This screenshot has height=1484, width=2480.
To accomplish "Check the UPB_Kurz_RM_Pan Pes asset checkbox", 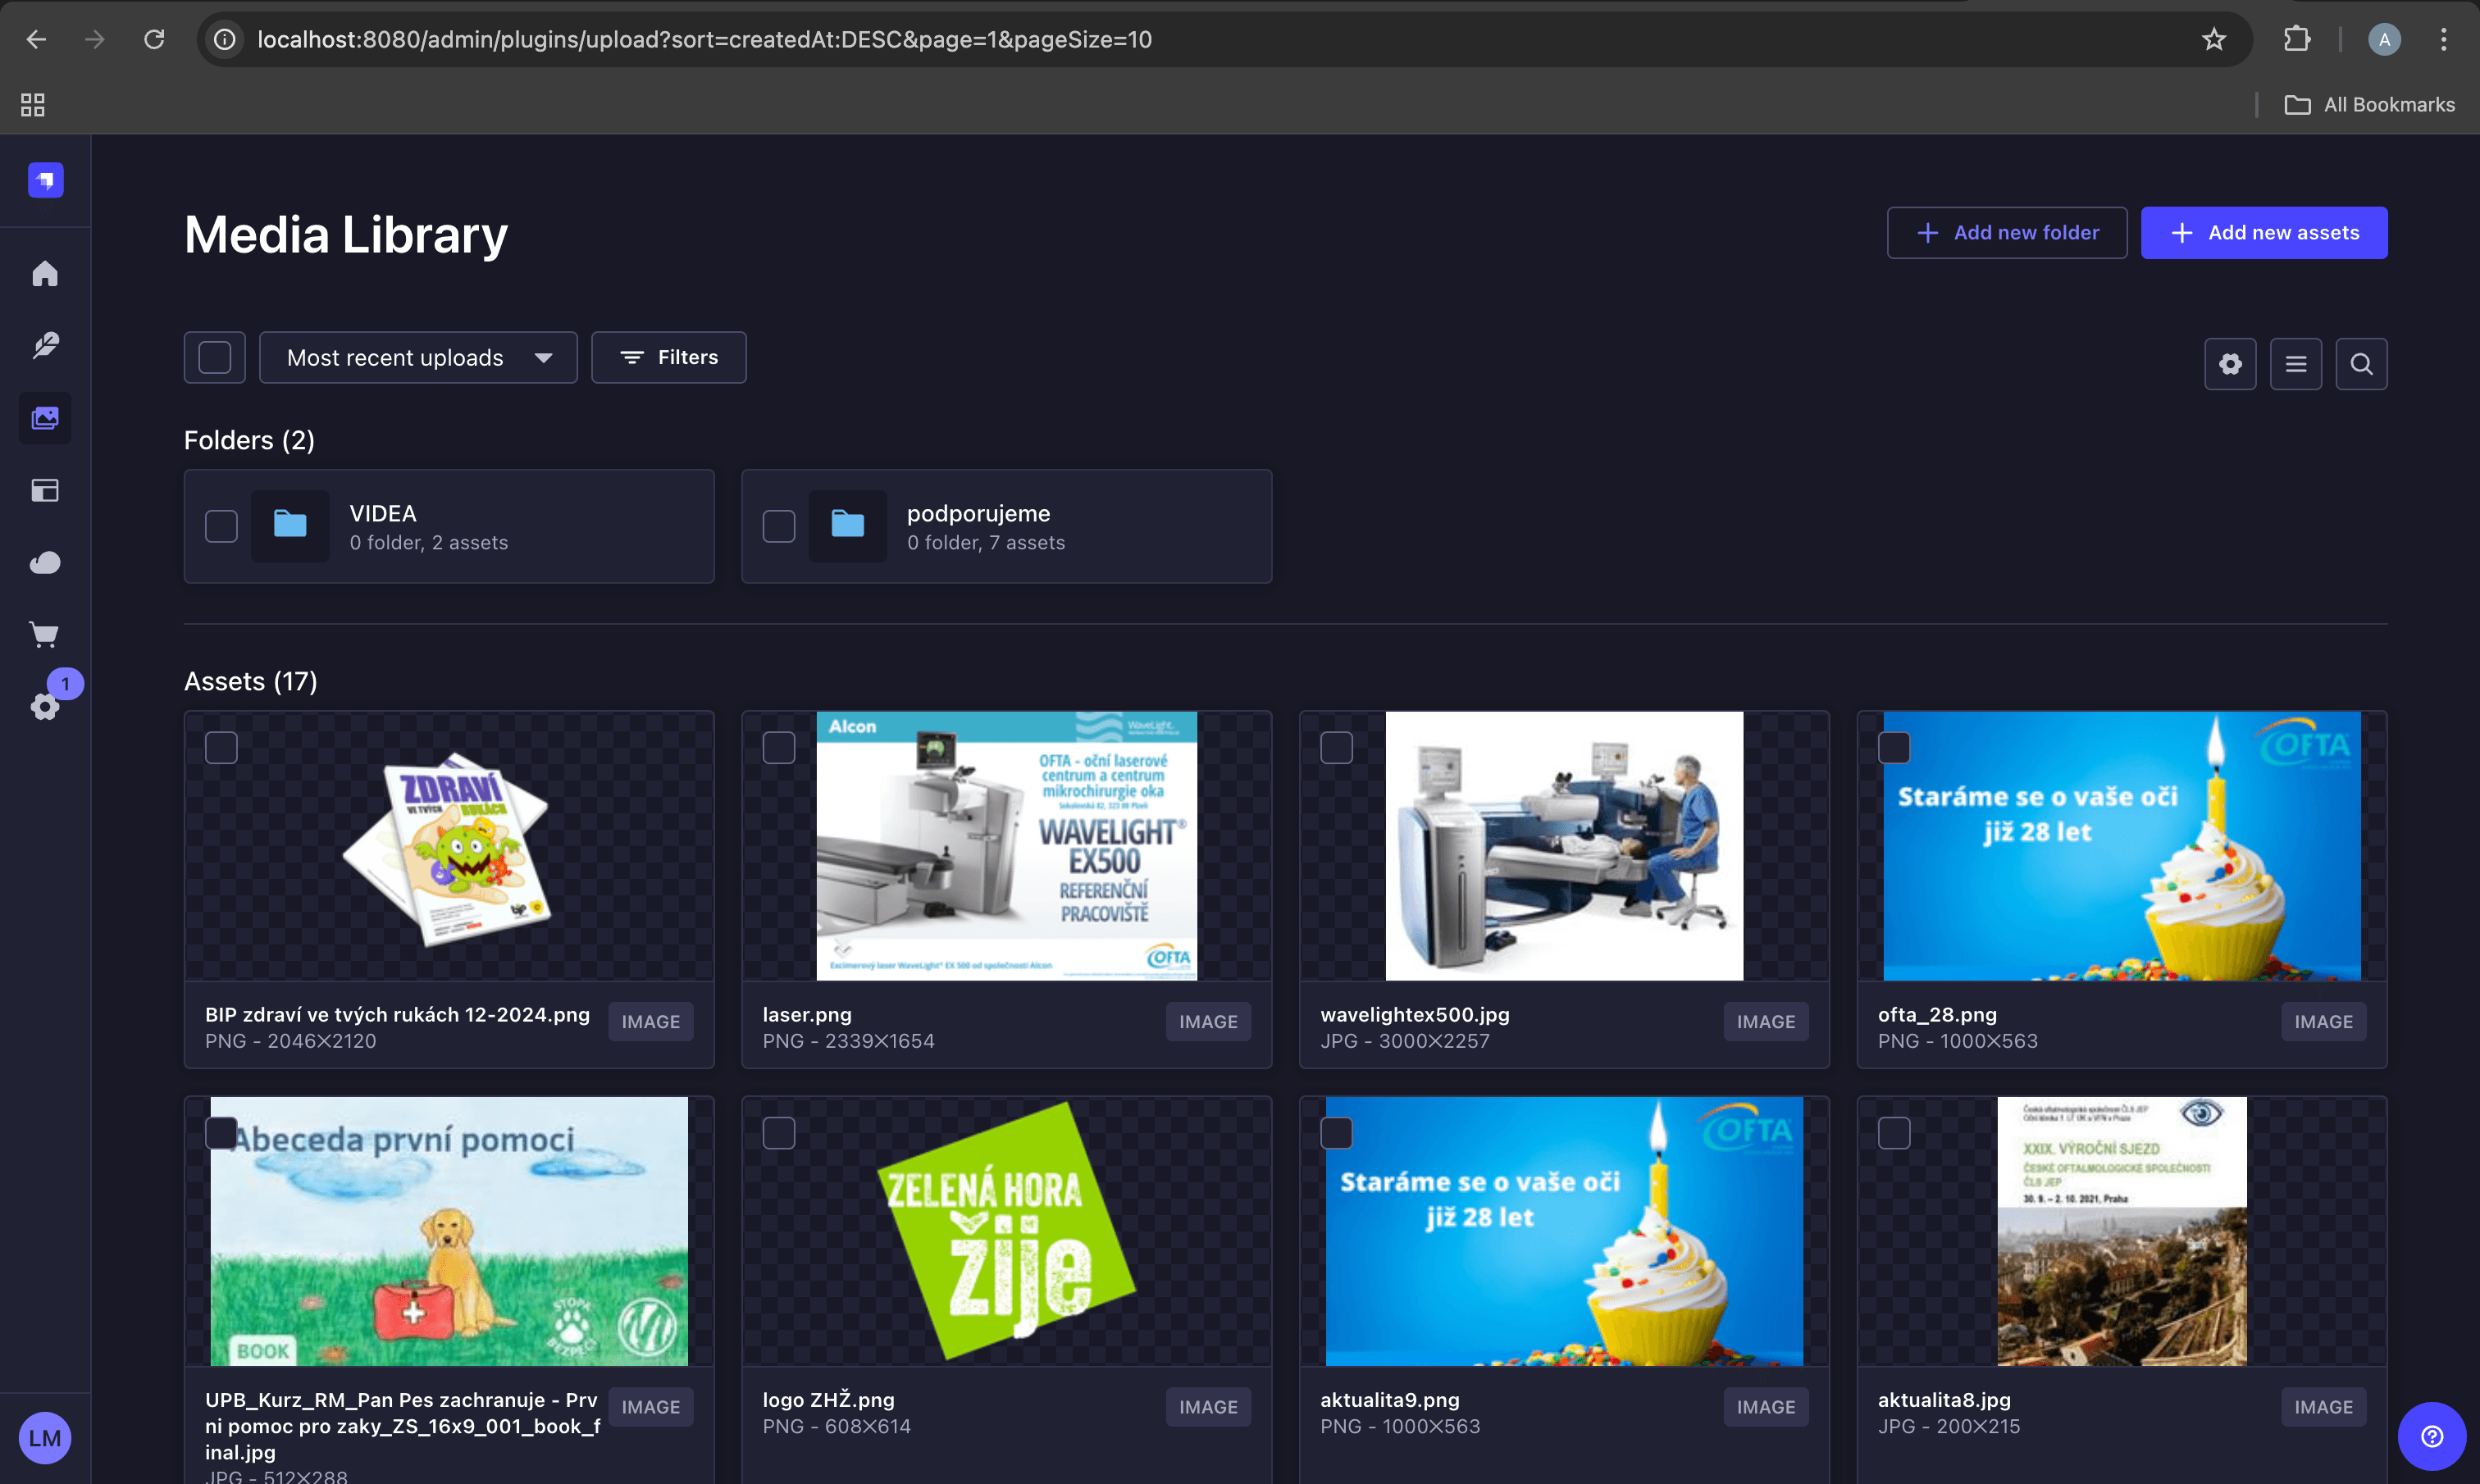I will coord(221,1133).
